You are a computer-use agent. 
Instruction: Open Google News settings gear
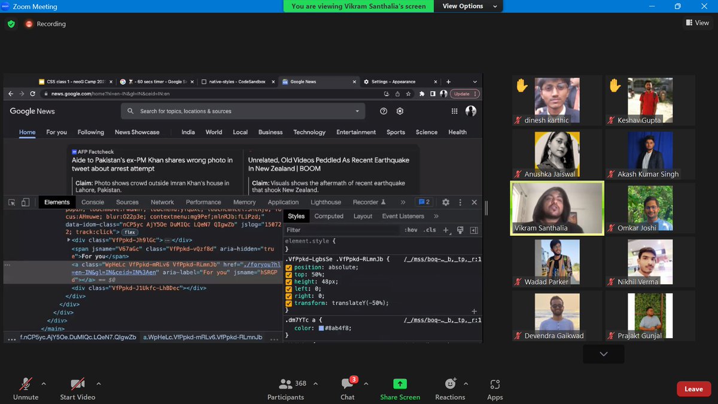click(400, 111)
